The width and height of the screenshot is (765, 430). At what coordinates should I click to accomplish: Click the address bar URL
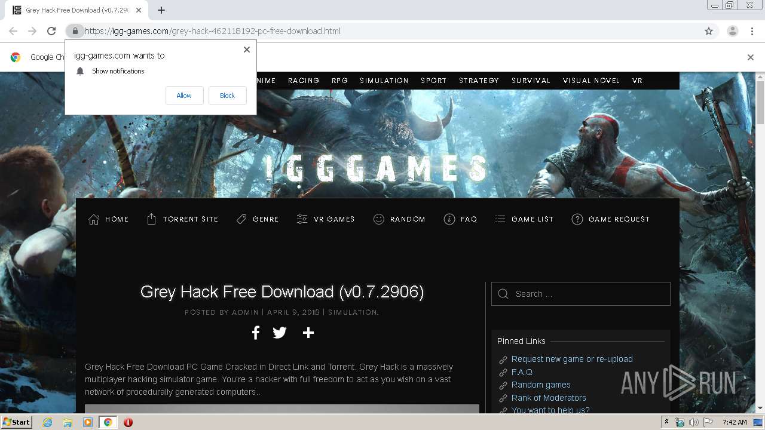tap(212, 31)
